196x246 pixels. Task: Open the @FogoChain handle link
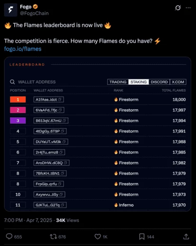(x=34, y=13)
